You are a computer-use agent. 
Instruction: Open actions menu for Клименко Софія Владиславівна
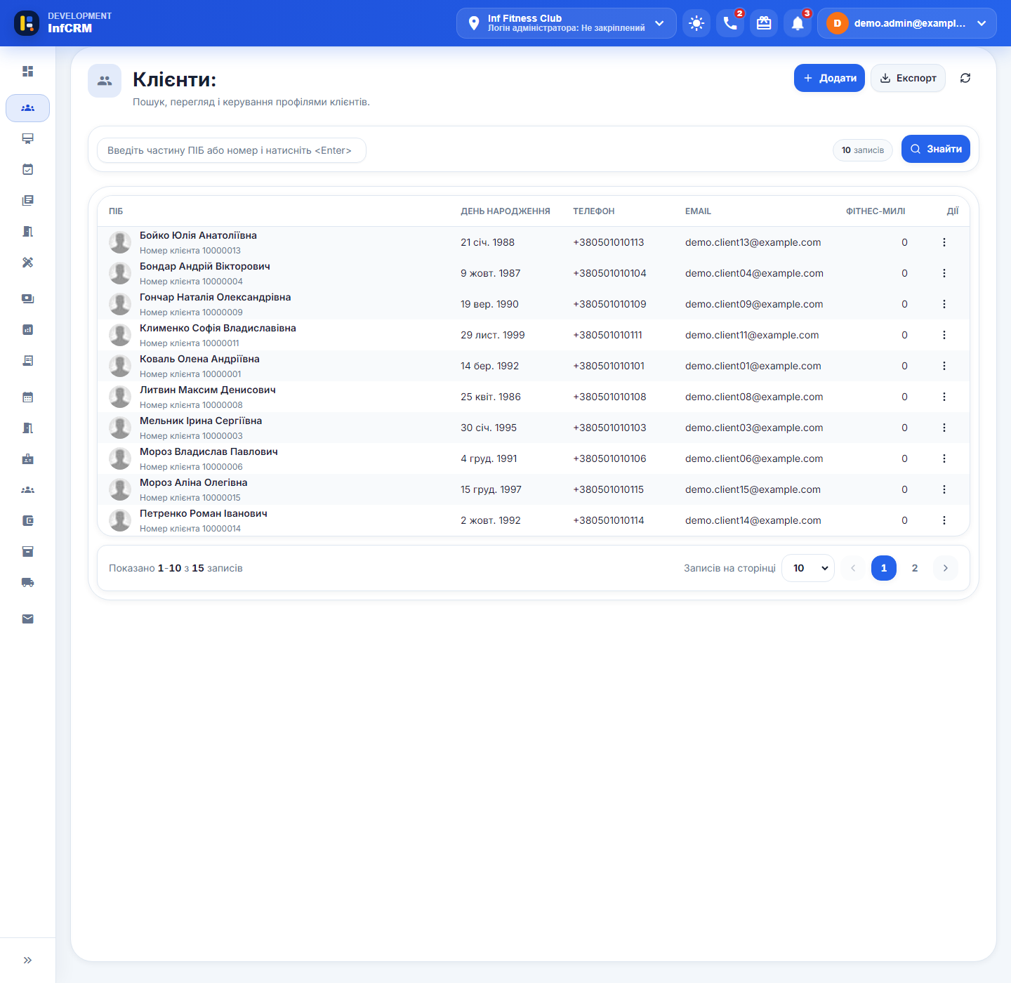(x=944, y=335)
